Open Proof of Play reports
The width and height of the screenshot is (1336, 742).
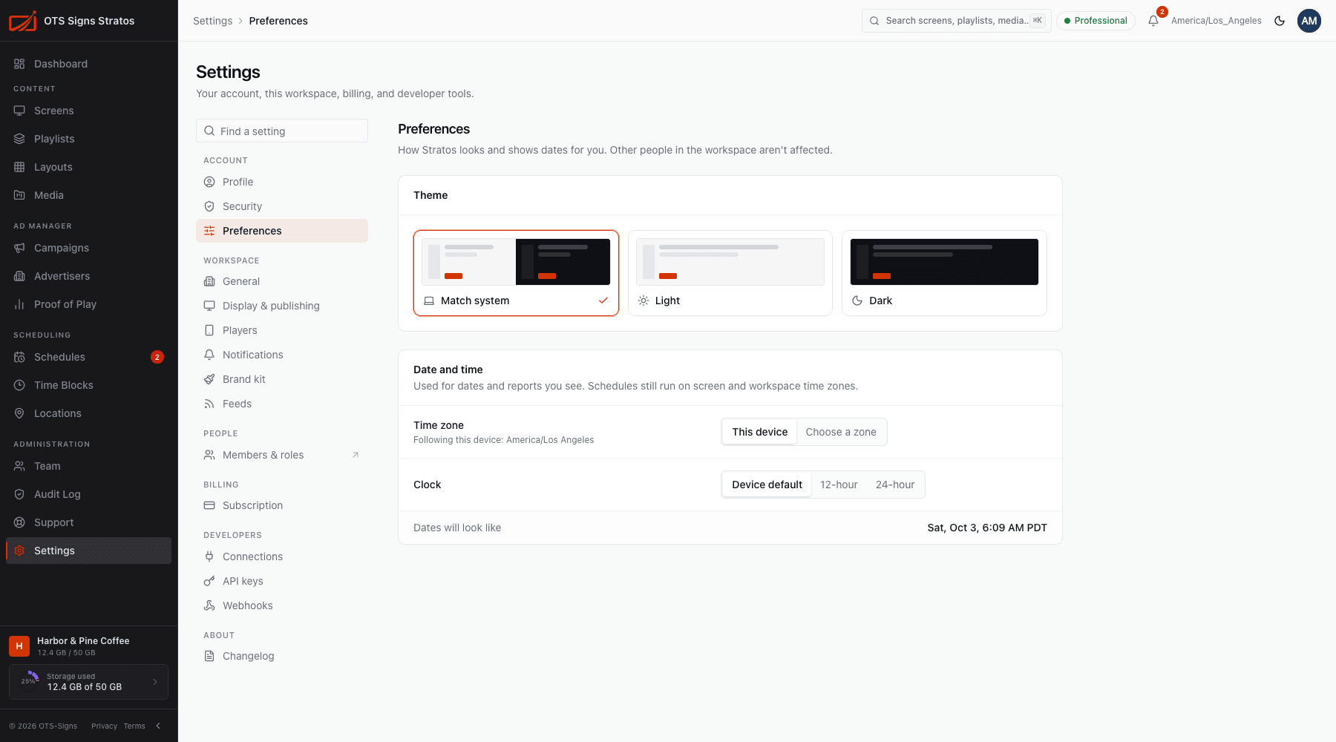click(x=88, y=304)
